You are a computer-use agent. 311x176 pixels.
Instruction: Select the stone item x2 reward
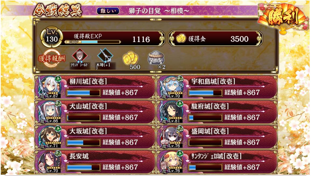(156, 59)
